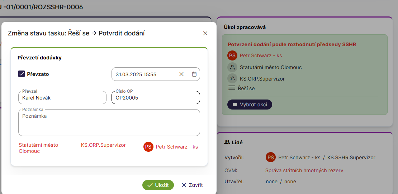Viewport: 398px width, 194px height.
Task: Click the Převzal name input field
Action: pyautogui.click(x=62, y=97)
